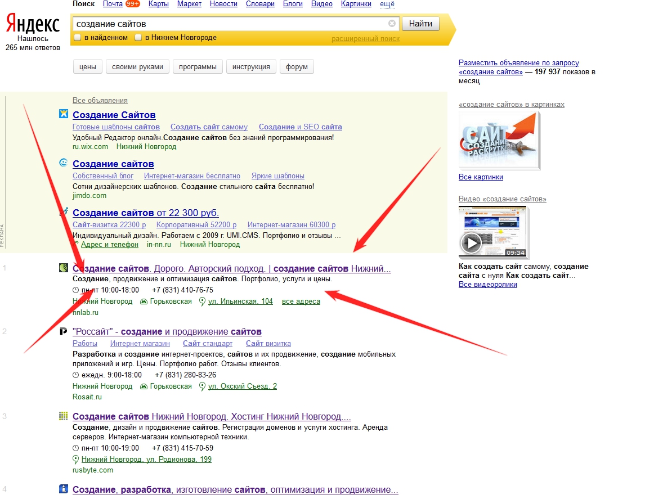Screen dimensions: 645x495
Task: Follow the "Создание и SEO сайта" sitelink
Action: 301,127
